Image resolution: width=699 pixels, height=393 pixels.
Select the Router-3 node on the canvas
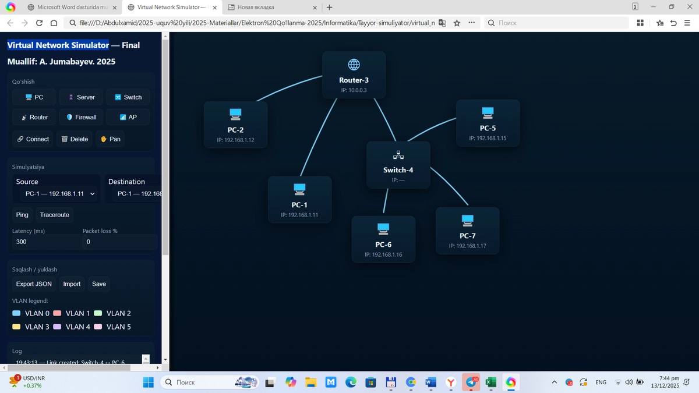[x=354, y=75]
